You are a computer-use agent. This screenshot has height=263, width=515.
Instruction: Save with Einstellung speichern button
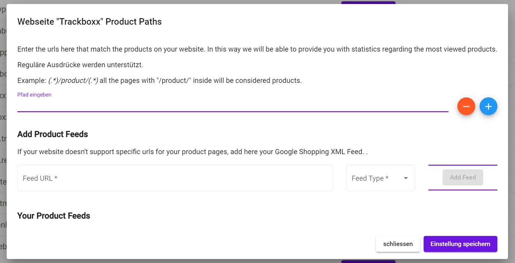tap(460, 244)
